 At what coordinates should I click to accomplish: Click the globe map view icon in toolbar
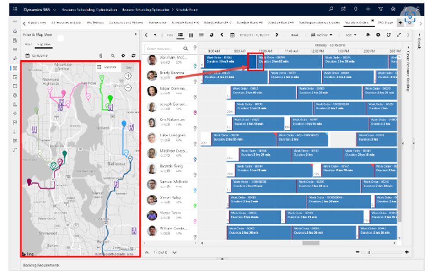point(211,35)
